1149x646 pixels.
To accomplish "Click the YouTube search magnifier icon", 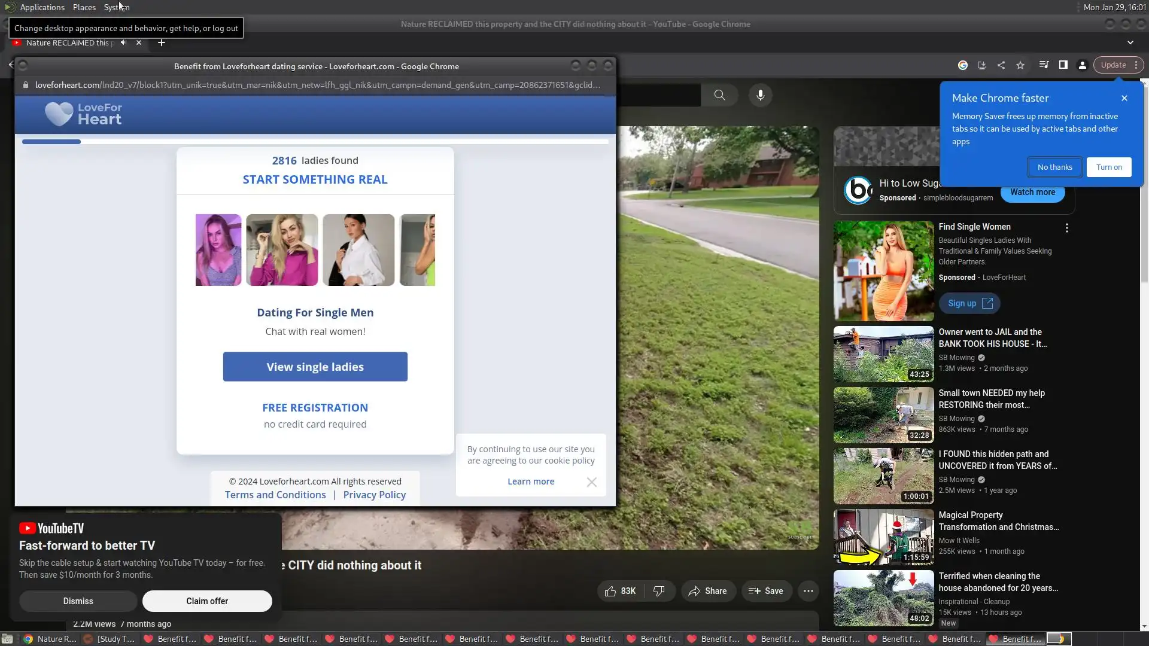I will [719, 95].
